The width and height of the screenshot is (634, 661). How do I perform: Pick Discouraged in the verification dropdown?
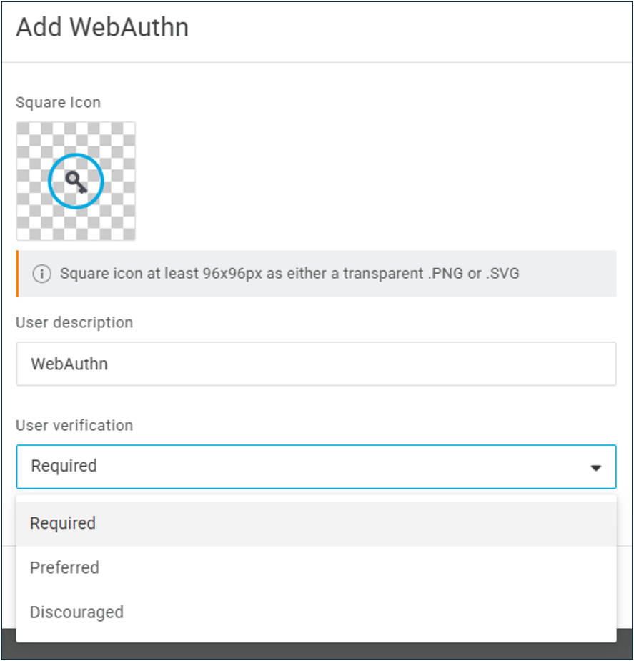(76, 612)
